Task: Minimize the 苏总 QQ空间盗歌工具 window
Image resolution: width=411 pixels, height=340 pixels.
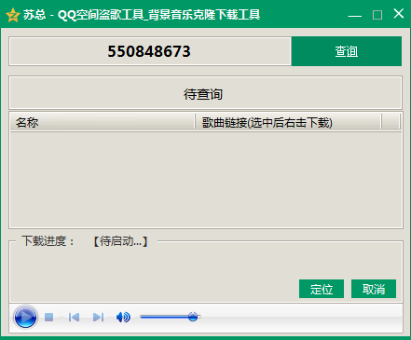Action: point(354,15)
